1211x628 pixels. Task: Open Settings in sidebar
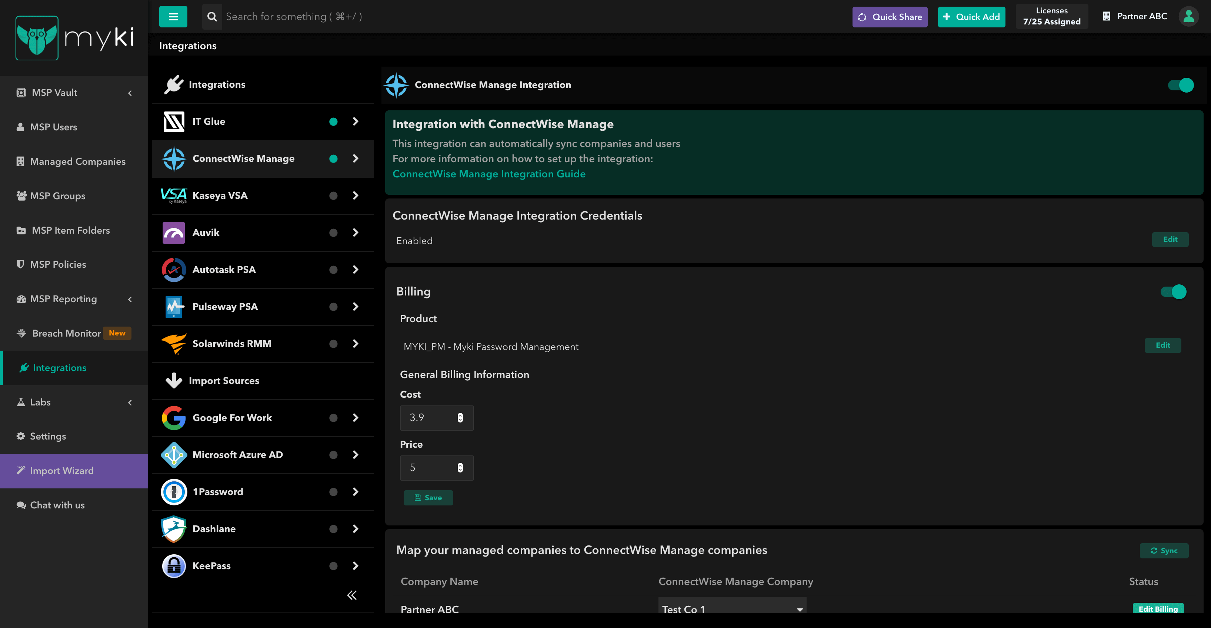click(x=74, y=436)
